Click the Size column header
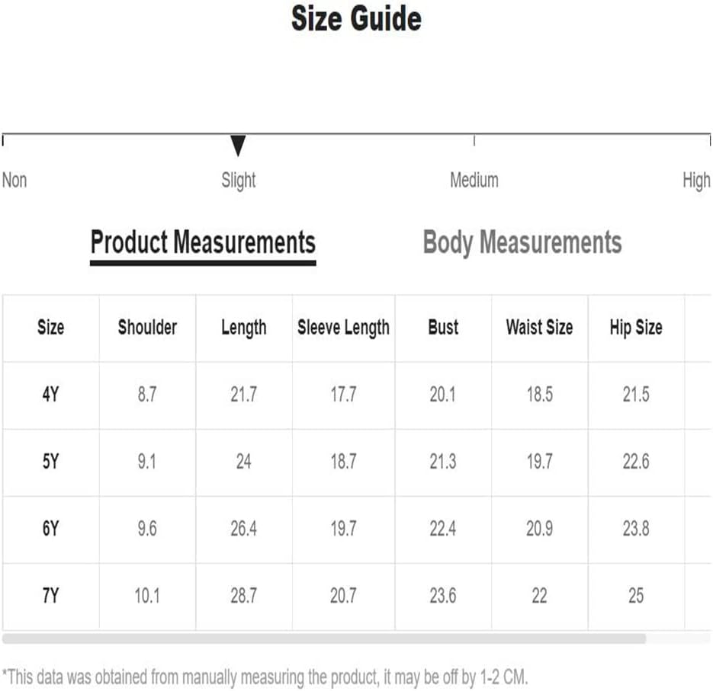713x691 pixels. (50, 328)
